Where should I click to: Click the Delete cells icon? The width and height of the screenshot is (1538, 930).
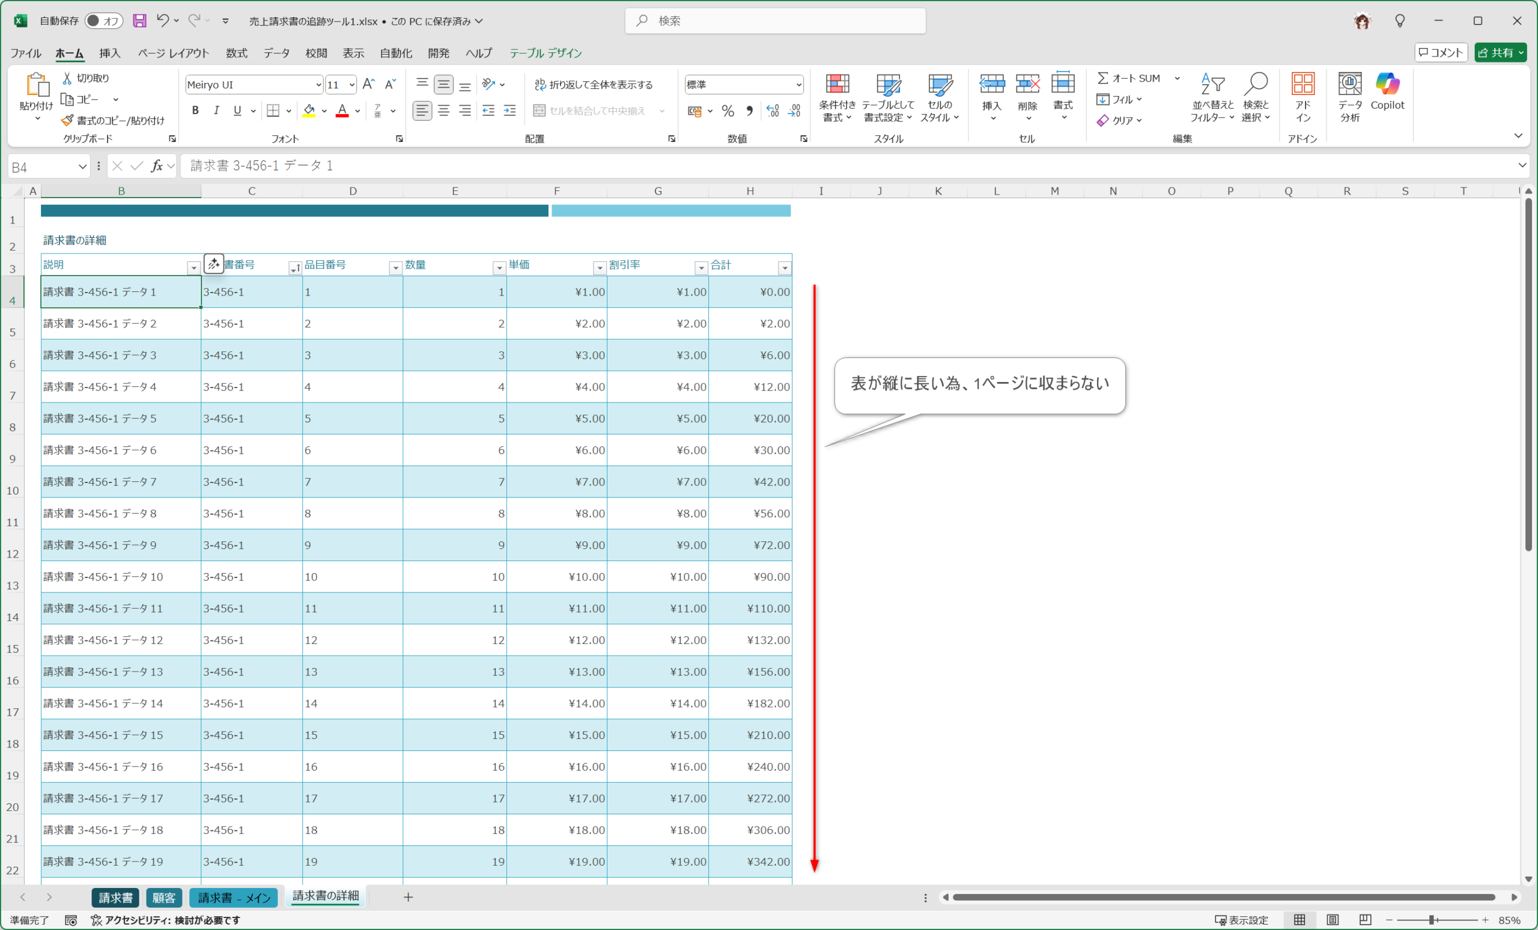tap(1027, 84)
